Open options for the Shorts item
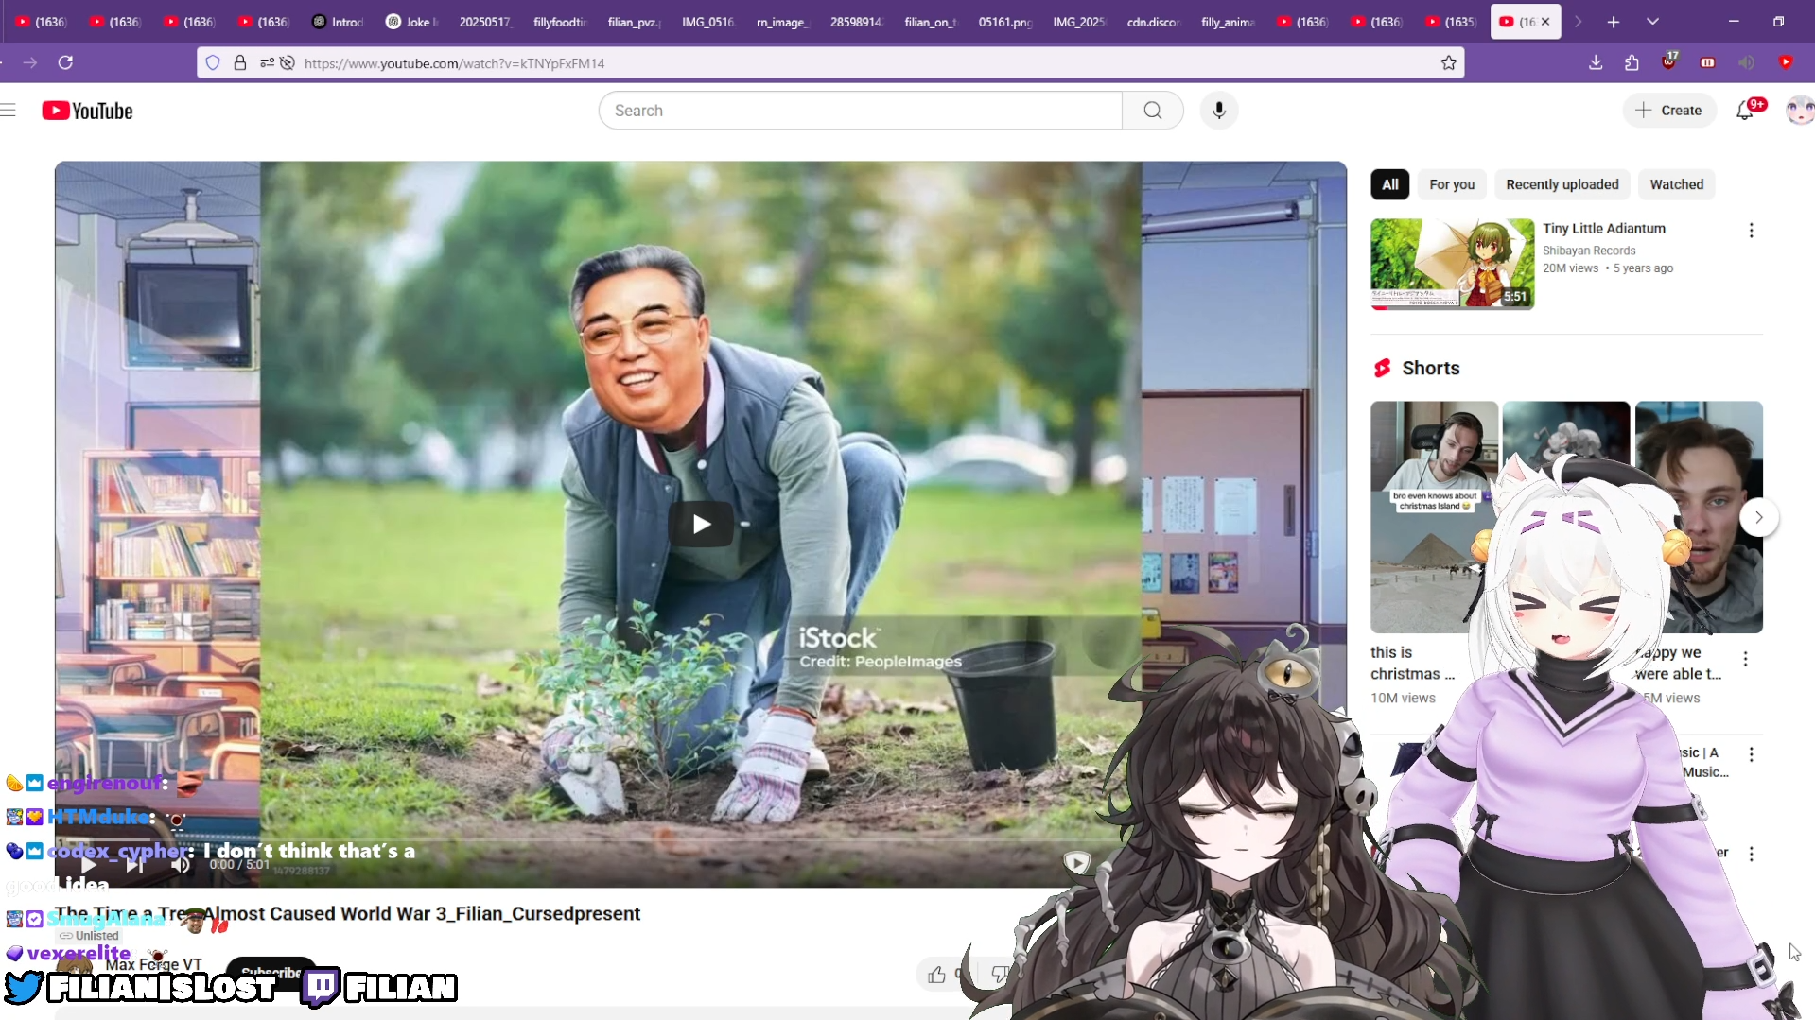Image resolution: width=1815 pixels, height=1020 pixels. [x=1745, y=659]
